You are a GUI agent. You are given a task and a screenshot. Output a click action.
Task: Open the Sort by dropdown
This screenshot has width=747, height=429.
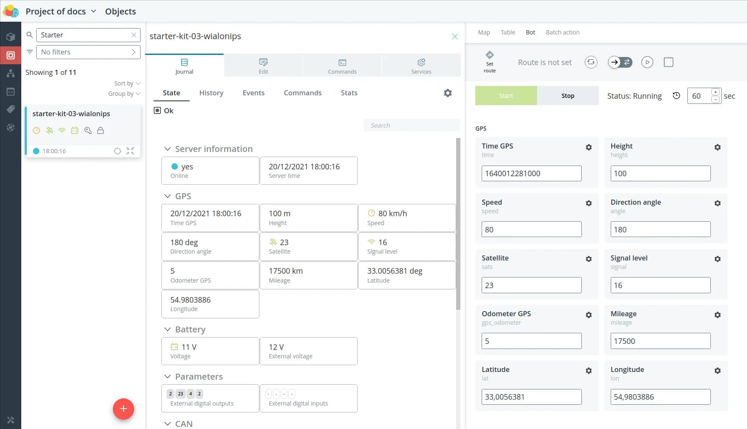(127, 83)
